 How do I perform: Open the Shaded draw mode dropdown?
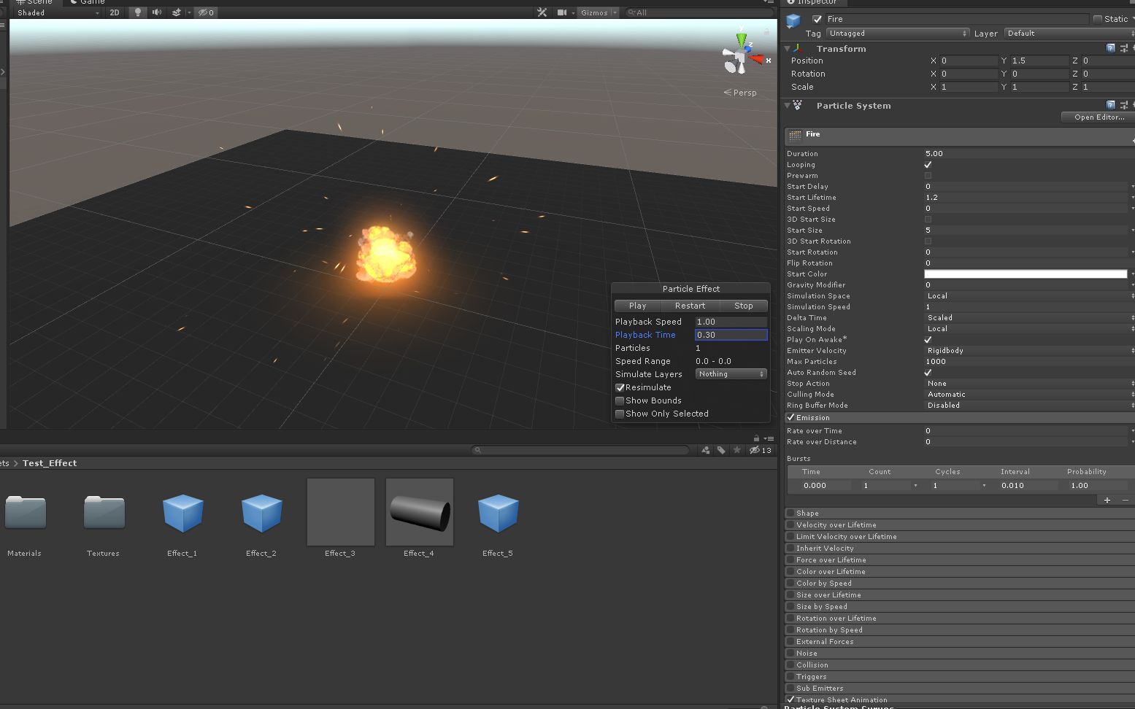pyautogui.click(x=57, y=12)
